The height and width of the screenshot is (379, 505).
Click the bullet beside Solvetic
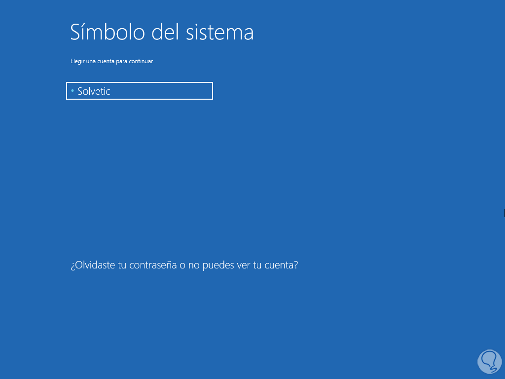pyautogui.click(x=72, y=91)
